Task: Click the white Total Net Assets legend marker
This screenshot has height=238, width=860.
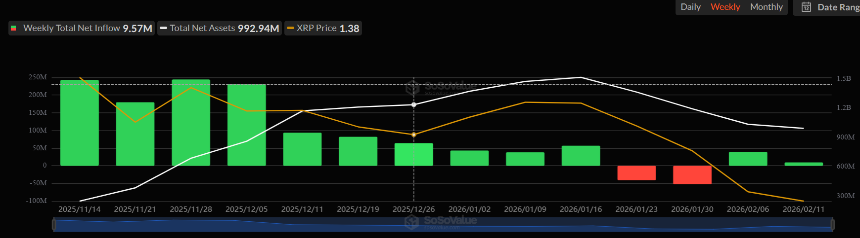Action: pyautogui.click(x=164, y=29)
